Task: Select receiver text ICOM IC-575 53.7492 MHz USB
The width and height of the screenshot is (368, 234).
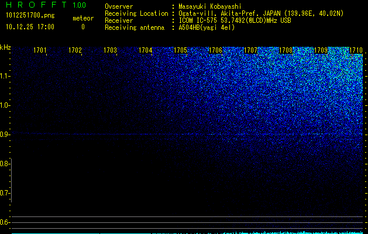Action: 235,20
